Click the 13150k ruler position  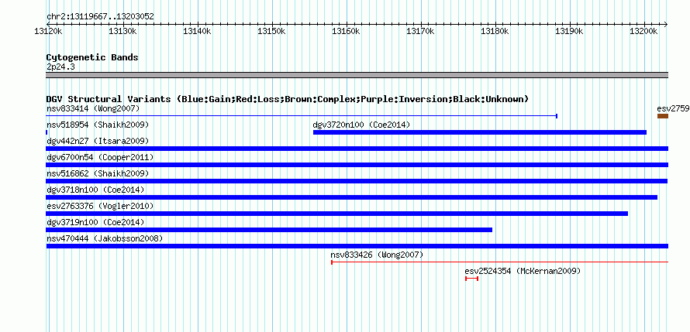click(272, 31)
